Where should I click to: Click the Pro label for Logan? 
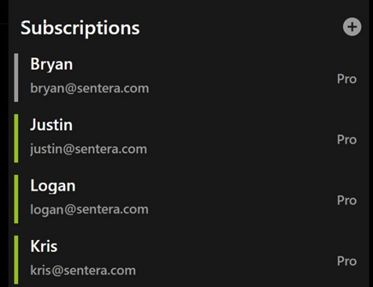[x=346, y=200]
